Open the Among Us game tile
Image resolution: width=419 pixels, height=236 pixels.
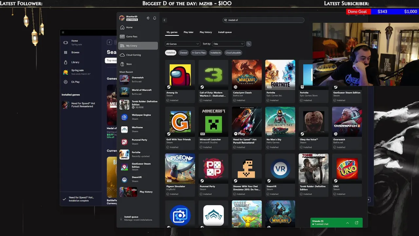[180, 81]
